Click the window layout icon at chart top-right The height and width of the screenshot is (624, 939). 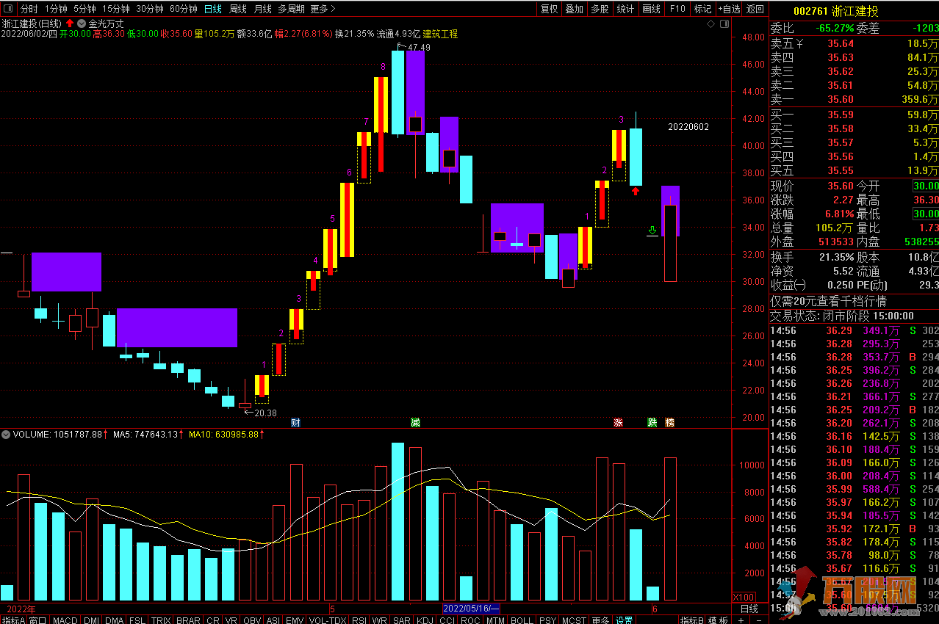coord(724,24)
